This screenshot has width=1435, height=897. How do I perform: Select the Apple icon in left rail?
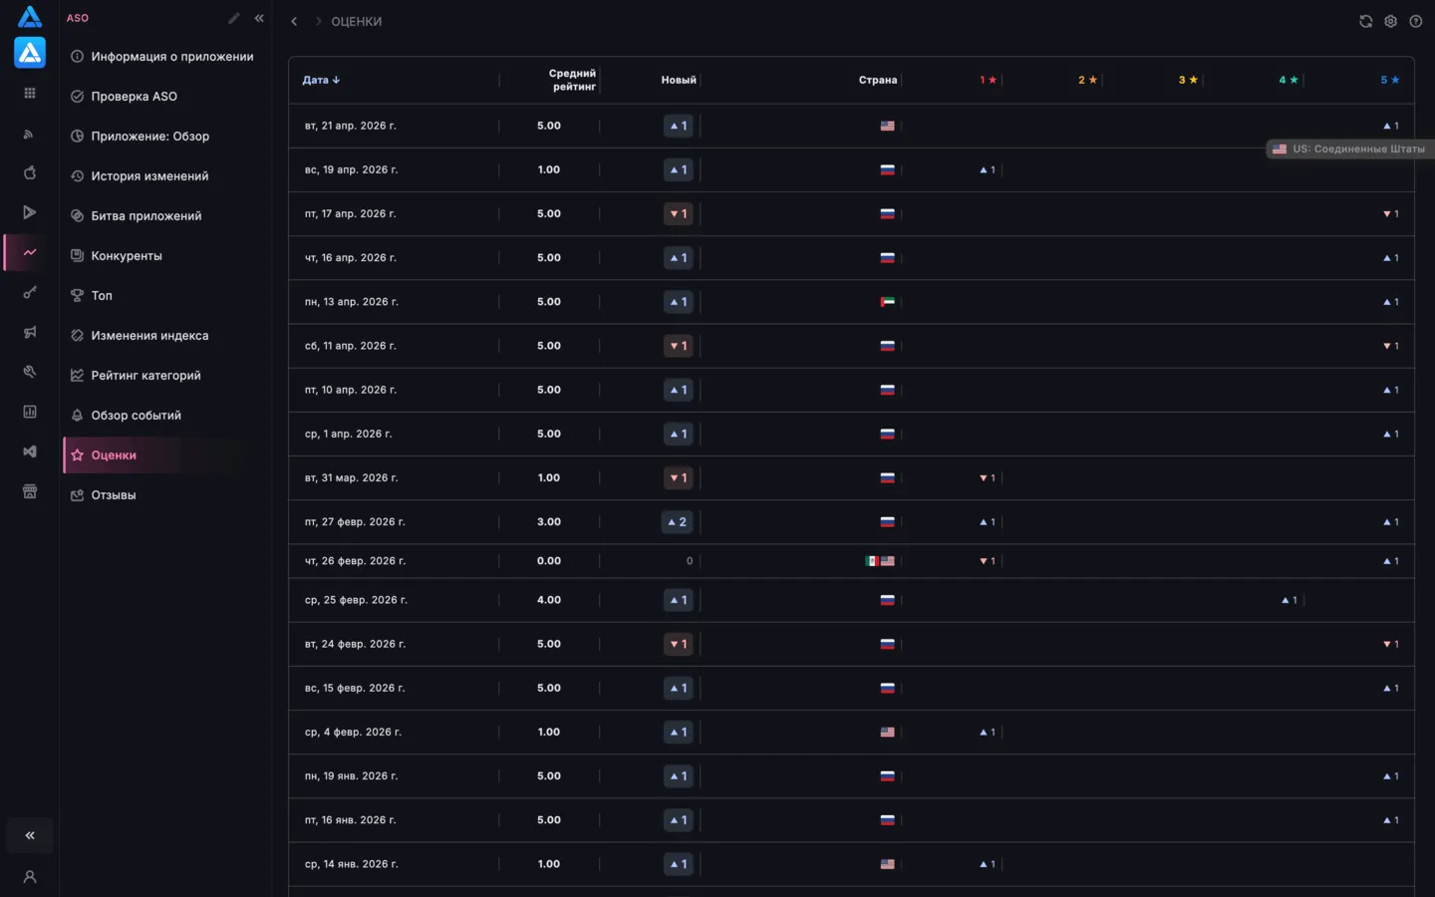click(x=30, y=172)
